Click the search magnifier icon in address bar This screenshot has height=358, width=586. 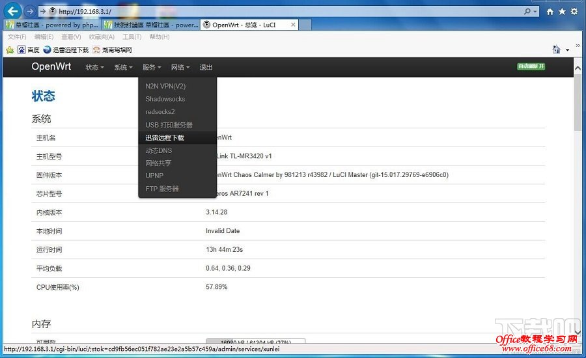527,12
